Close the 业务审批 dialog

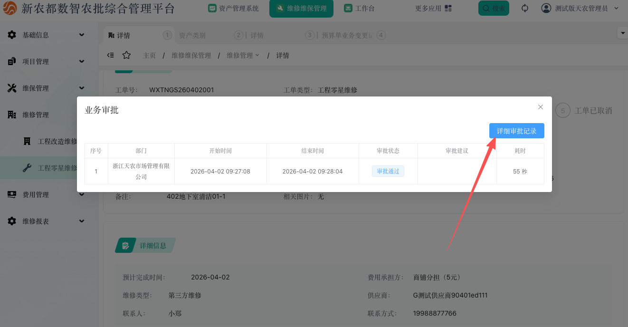point(540,107)
